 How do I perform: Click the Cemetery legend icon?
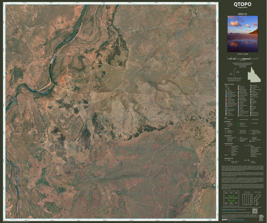[238, 103]
